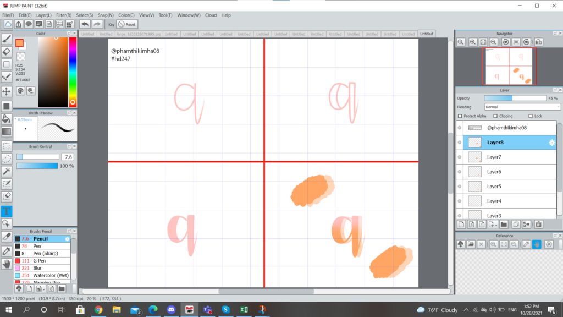This screenshot has height=317, width=563.
Task: Click the orange foreground color swatch
Action: 19,43
